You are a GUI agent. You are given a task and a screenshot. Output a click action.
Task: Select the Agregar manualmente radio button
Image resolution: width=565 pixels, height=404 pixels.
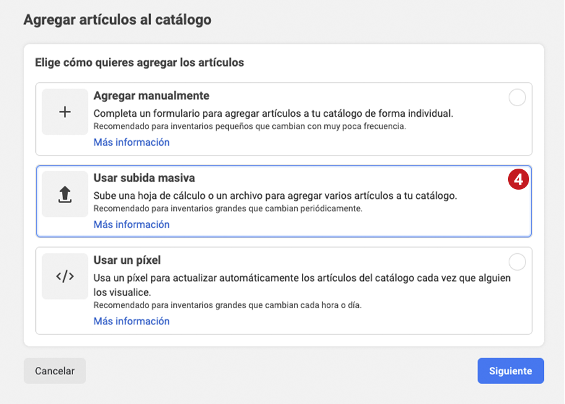click(517, 98)
